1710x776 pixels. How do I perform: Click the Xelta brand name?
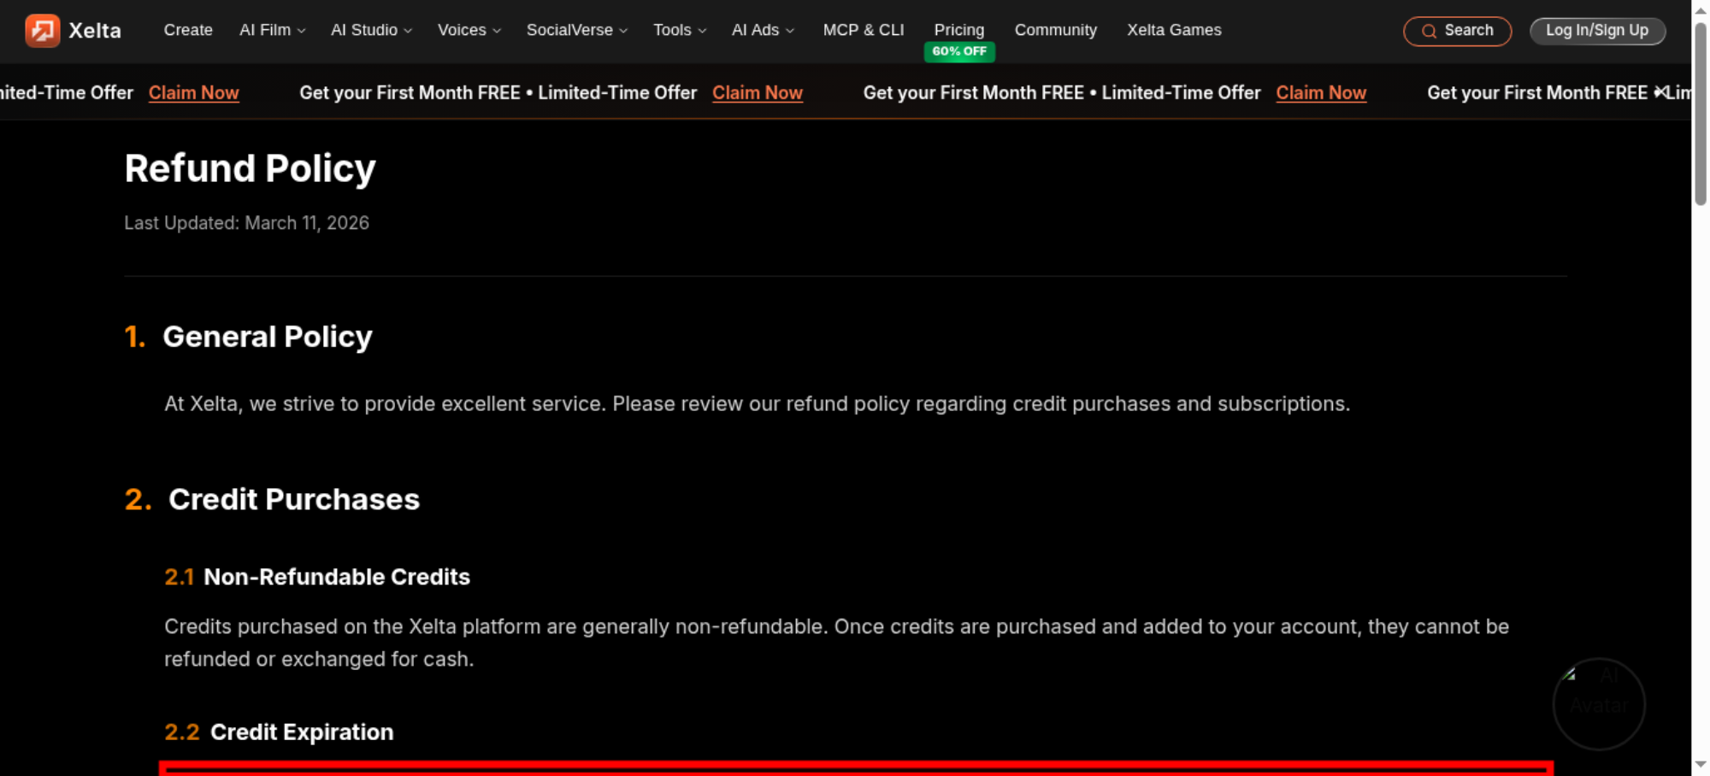[x=95, y=31]
